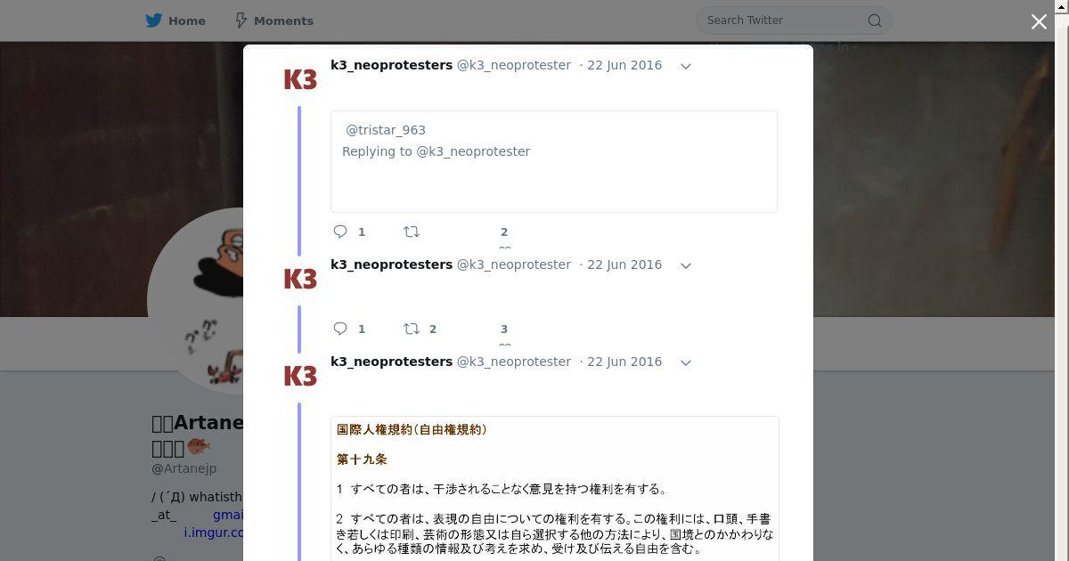This screenshot has height=561, width=1069.
Task: Close the tweet overlay dialog
Action: point(1039,21)
